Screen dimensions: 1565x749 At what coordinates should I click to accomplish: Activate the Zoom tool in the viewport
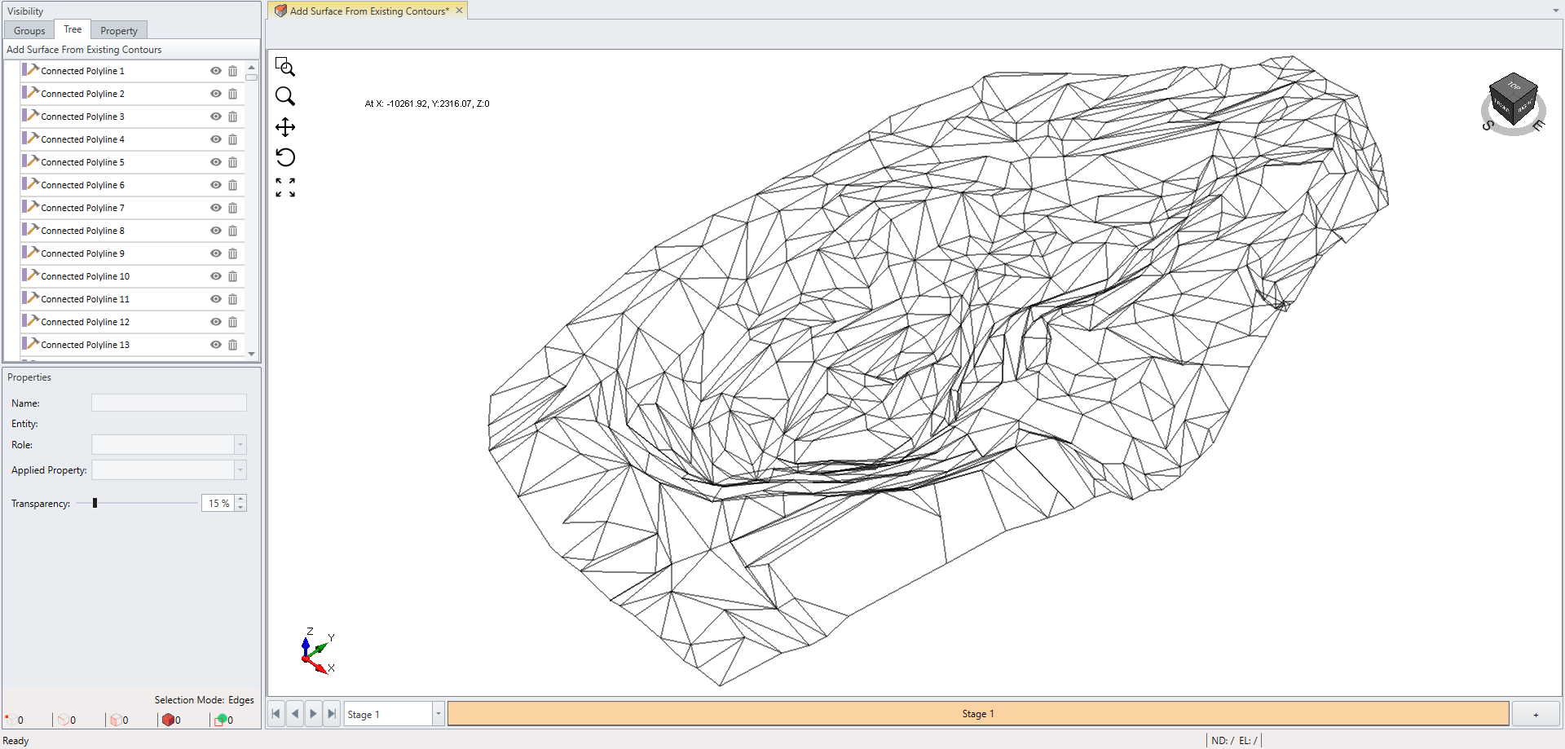pyautogui.click(x=285, y=96)
